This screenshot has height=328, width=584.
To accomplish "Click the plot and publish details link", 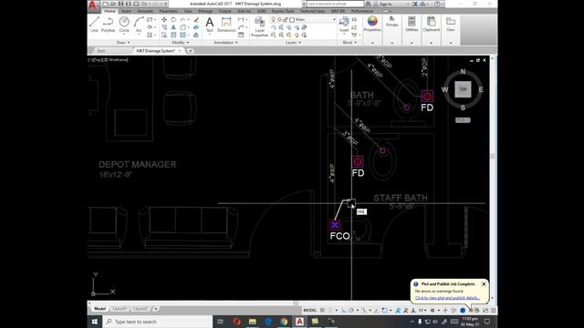I will [x=447, y=298].
